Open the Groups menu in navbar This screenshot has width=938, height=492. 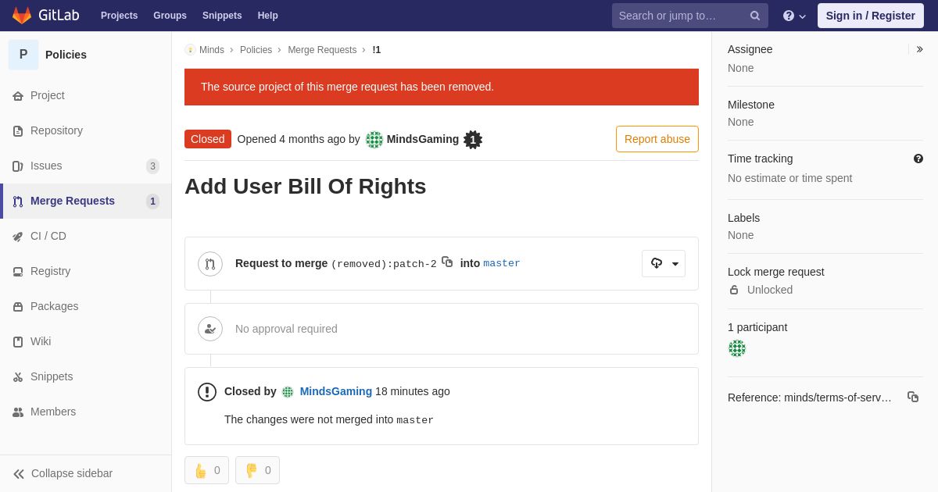pos(170,16)
